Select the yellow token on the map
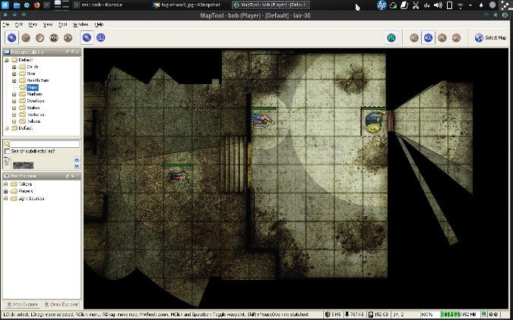Viewport: 513px width, 320px height. click(x=373, y=127)
